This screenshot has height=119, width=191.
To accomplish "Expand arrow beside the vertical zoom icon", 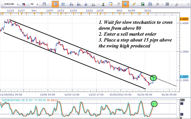I will pos(98,4).
